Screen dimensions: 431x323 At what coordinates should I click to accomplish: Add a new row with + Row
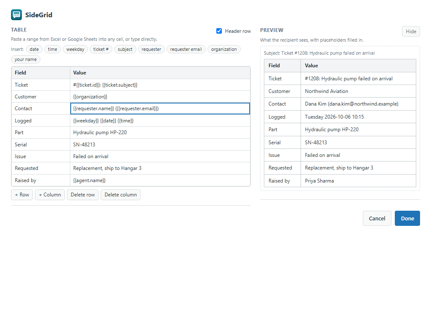pos(22,195)
